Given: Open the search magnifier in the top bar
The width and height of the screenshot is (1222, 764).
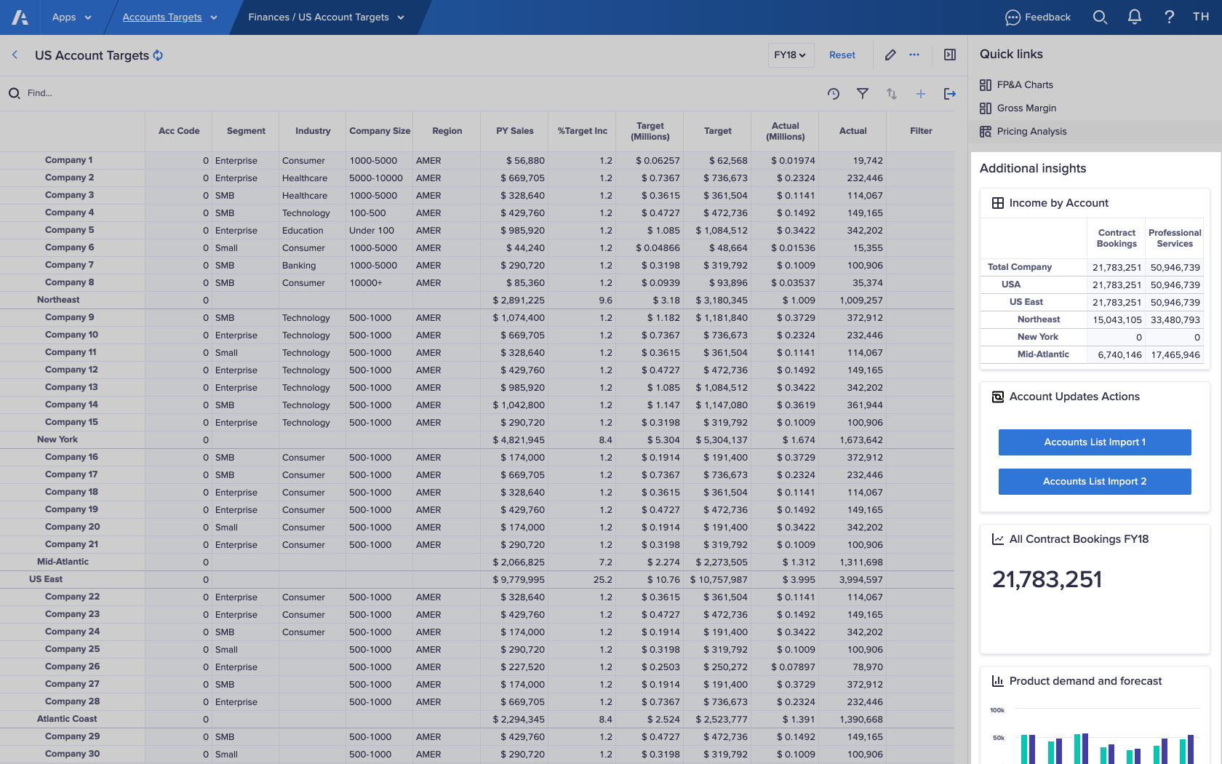Looking at the screenshot, I should tap(1100, 17).
